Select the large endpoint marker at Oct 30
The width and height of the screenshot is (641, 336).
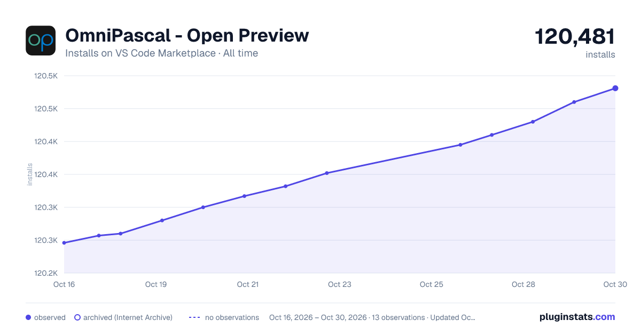click(x=615, y=89)
